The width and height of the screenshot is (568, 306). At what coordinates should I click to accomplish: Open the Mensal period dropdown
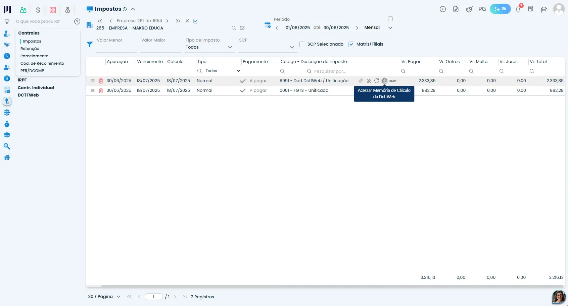(378, 27)
